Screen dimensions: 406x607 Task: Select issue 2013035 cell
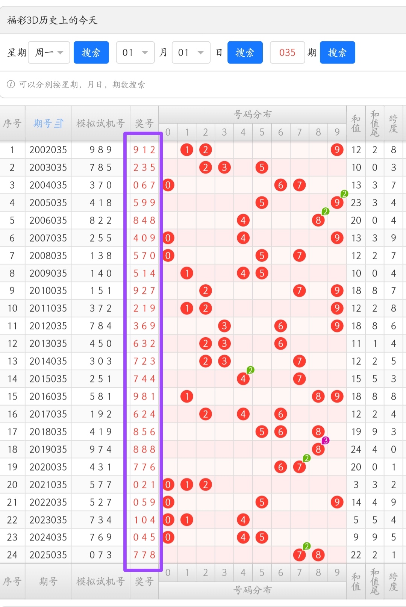(48, 344)
